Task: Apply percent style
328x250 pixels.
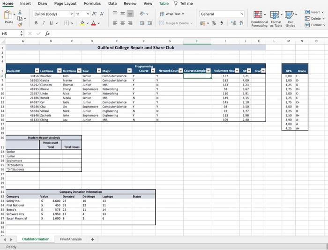Action: click(214, 23)
